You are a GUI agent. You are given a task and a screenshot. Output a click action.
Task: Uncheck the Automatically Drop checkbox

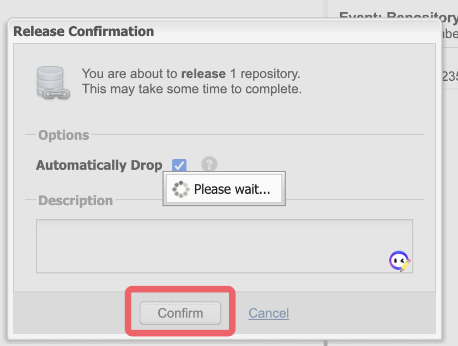click(x=179, y=165)
